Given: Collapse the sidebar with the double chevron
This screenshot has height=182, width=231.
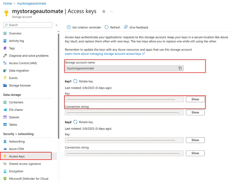Looking at the screenshot, I should click(57, 25).
